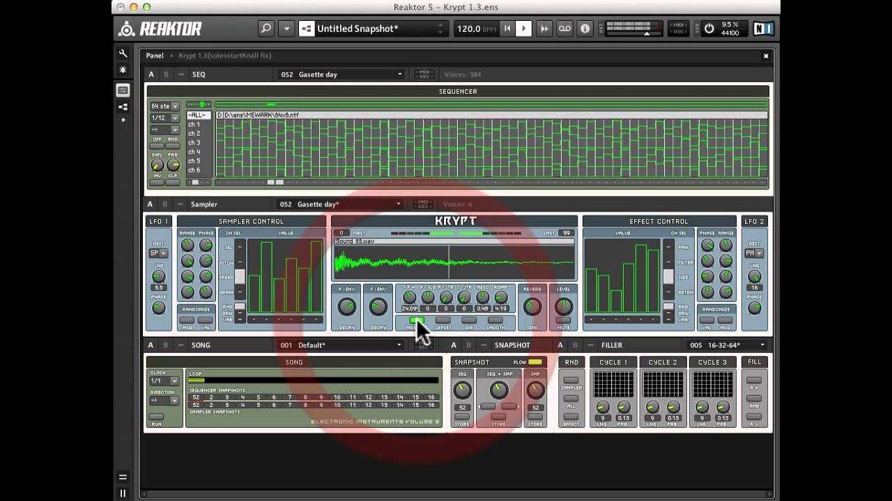
Task: Click the snapshot icon before Untitled Snapshot
Action: [x=307, y=29]
